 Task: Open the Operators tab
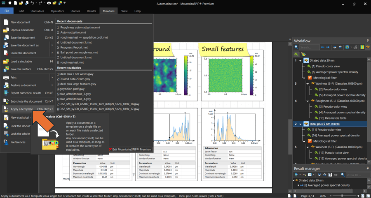57,11
